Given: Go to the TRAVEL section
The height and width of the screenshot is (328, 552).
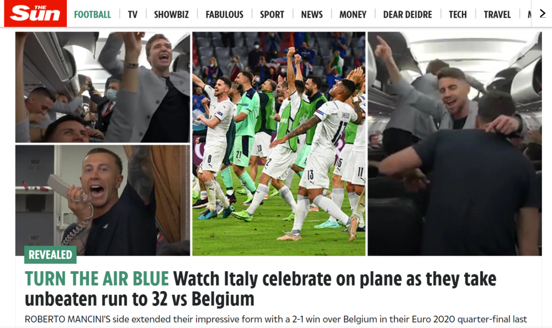Looking at the screenshot, I should [497, 14].
